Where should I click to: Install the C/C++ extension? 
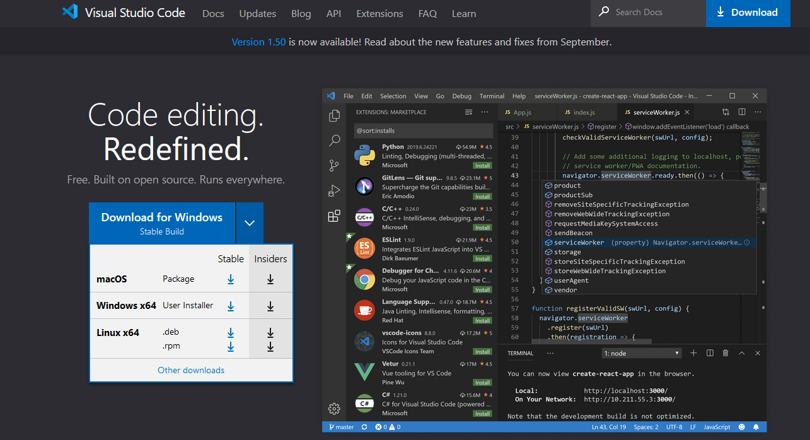[x=483, y=228]
